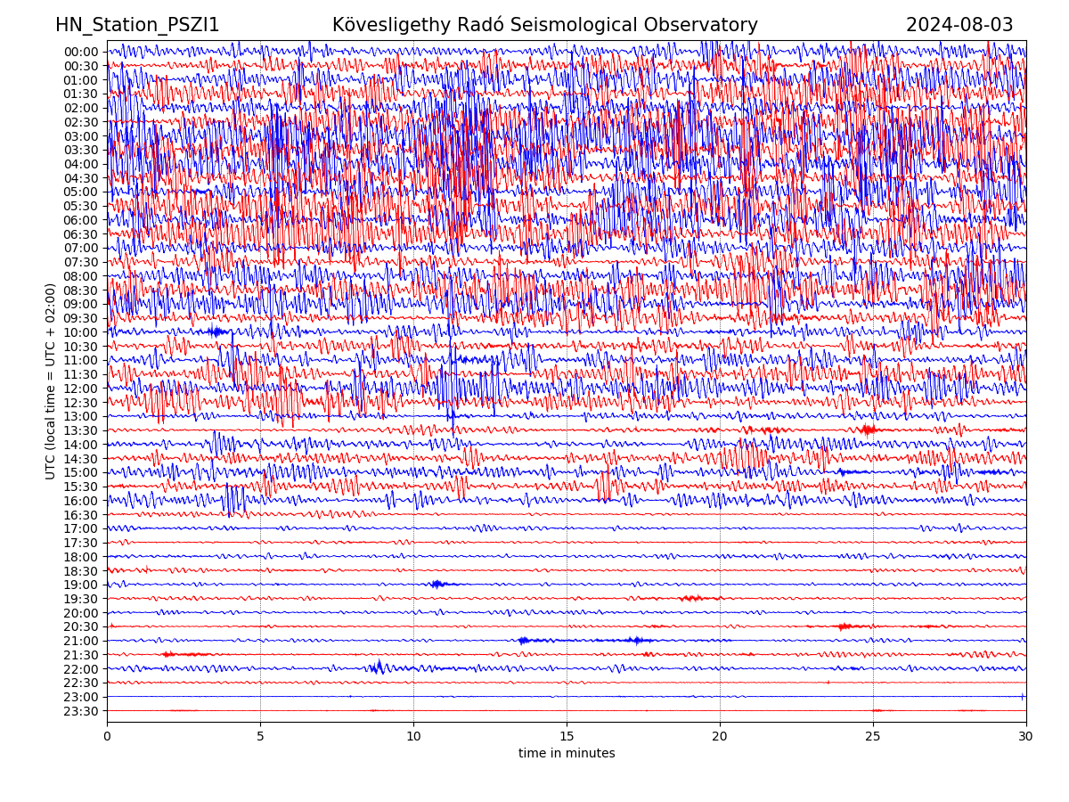The width and height of the screenshot is (1069, 802).
Task: Select the vertical UTC local time axis label
Action: 51,381
